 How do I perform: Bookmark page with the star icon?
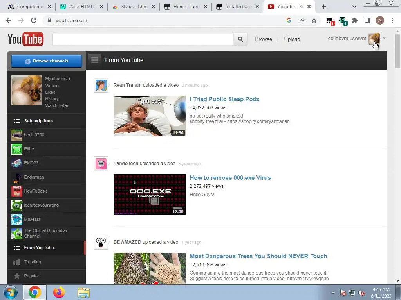314,20
